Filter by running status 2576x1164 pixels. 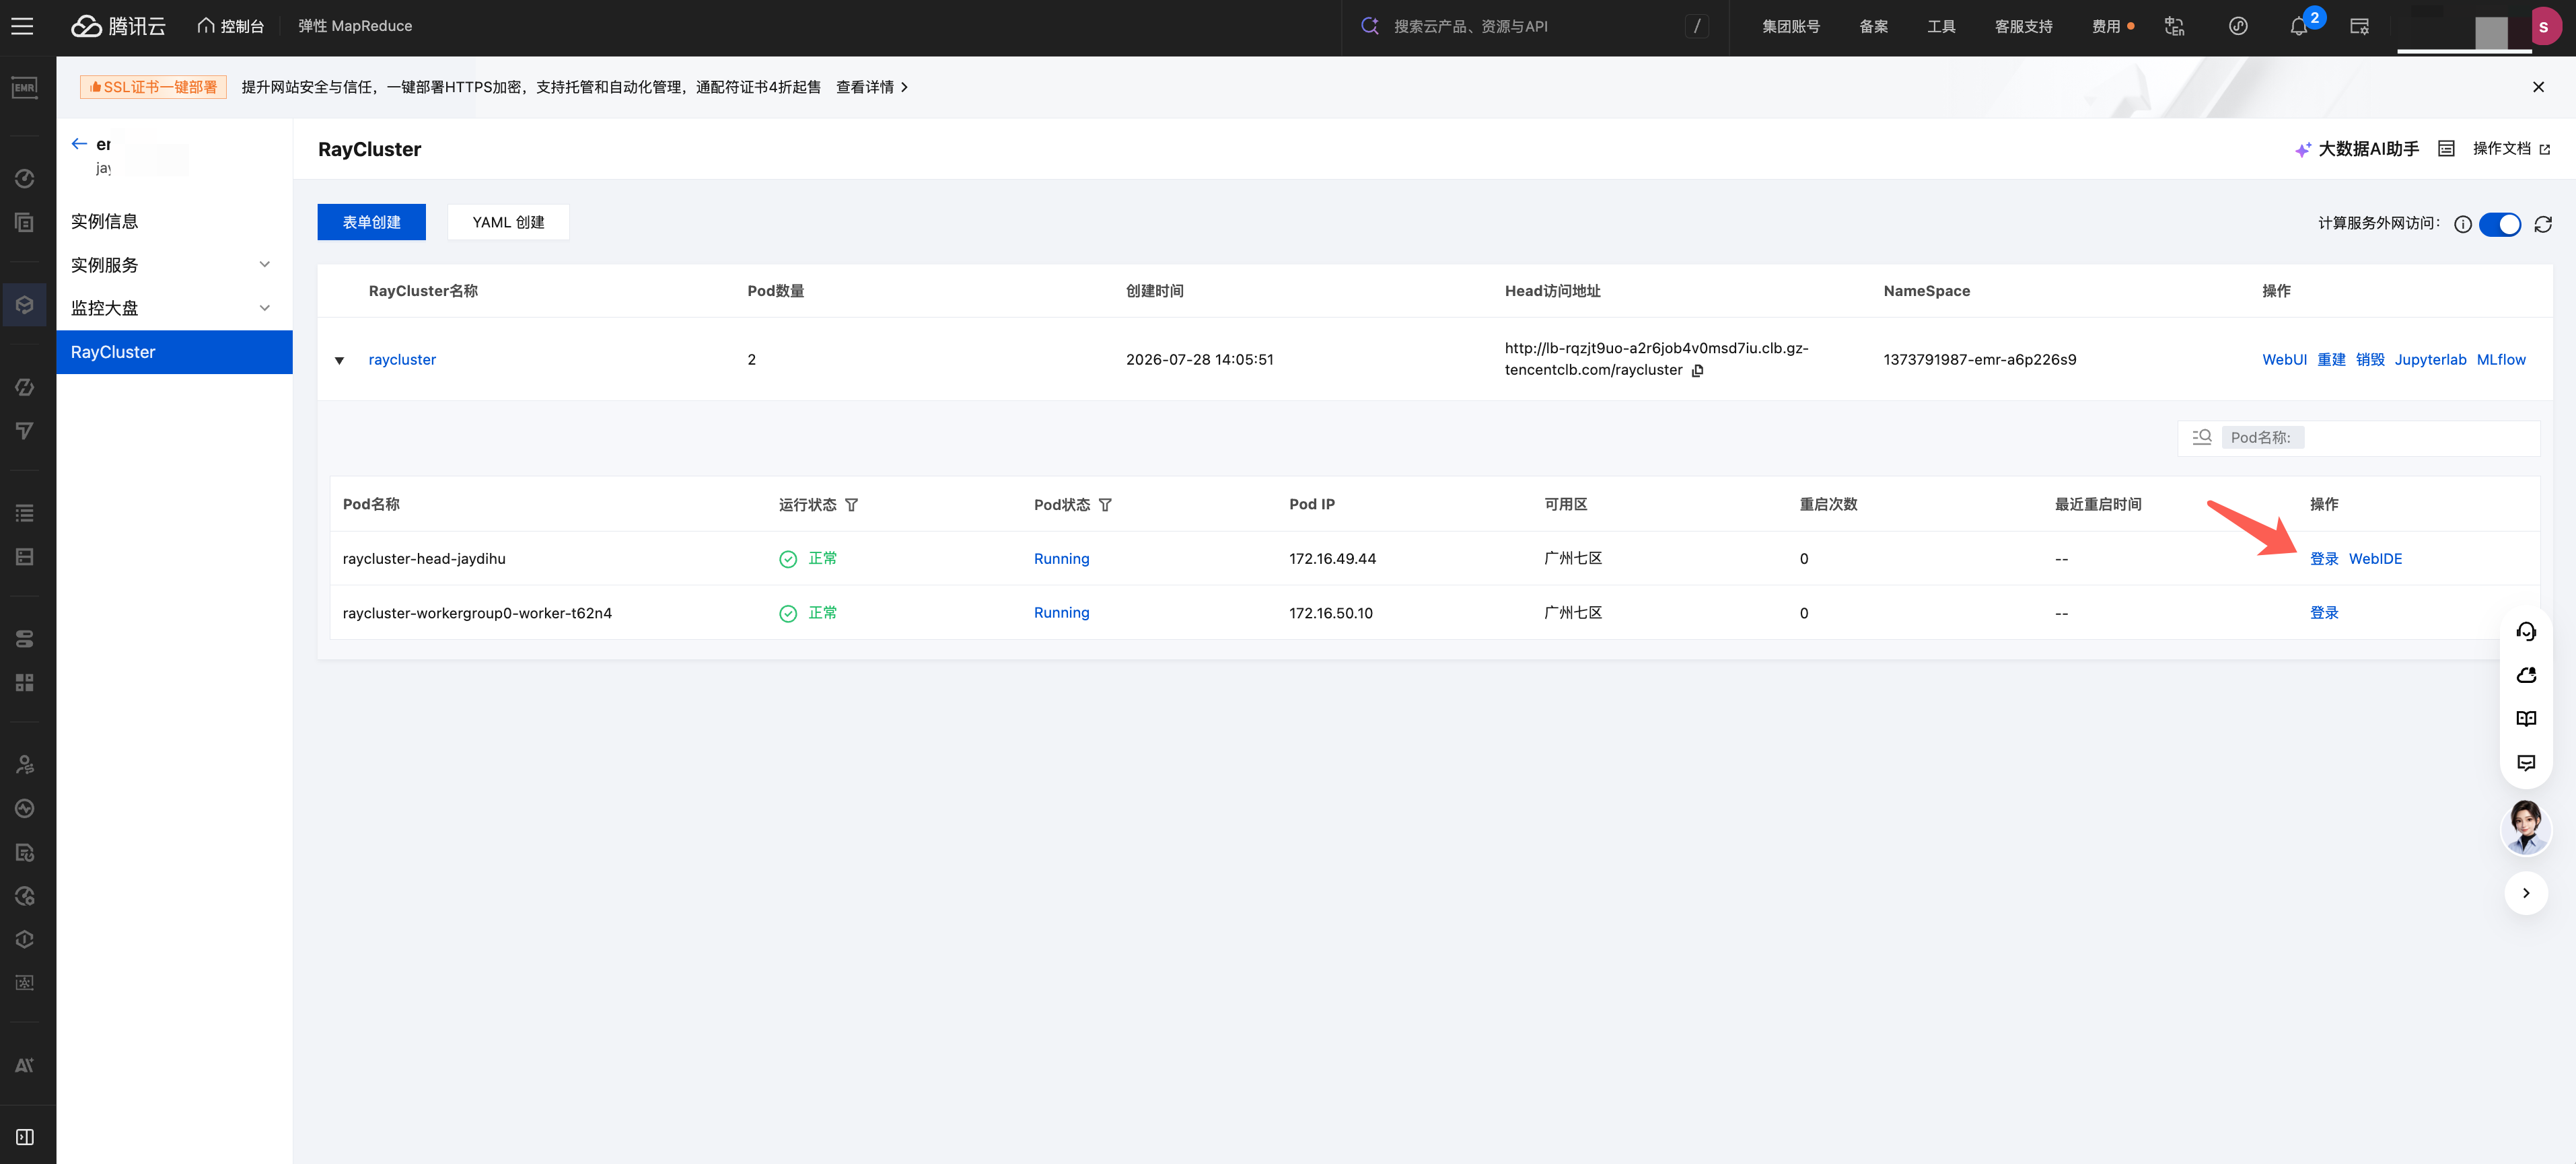pyautogui.click(x=852, y=505)
